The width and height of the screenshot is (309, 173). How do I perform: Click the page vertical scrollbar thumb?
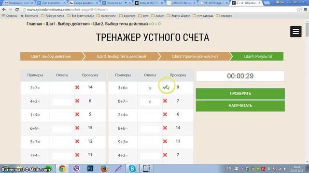[x=307, y=29]
